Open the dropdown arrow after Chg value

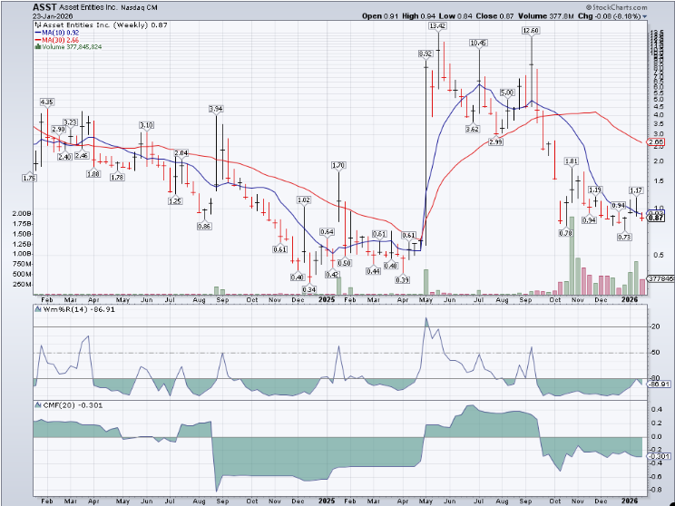645,16
